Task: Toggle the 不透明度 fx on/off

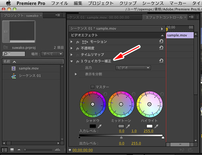Action: (78, 48)
